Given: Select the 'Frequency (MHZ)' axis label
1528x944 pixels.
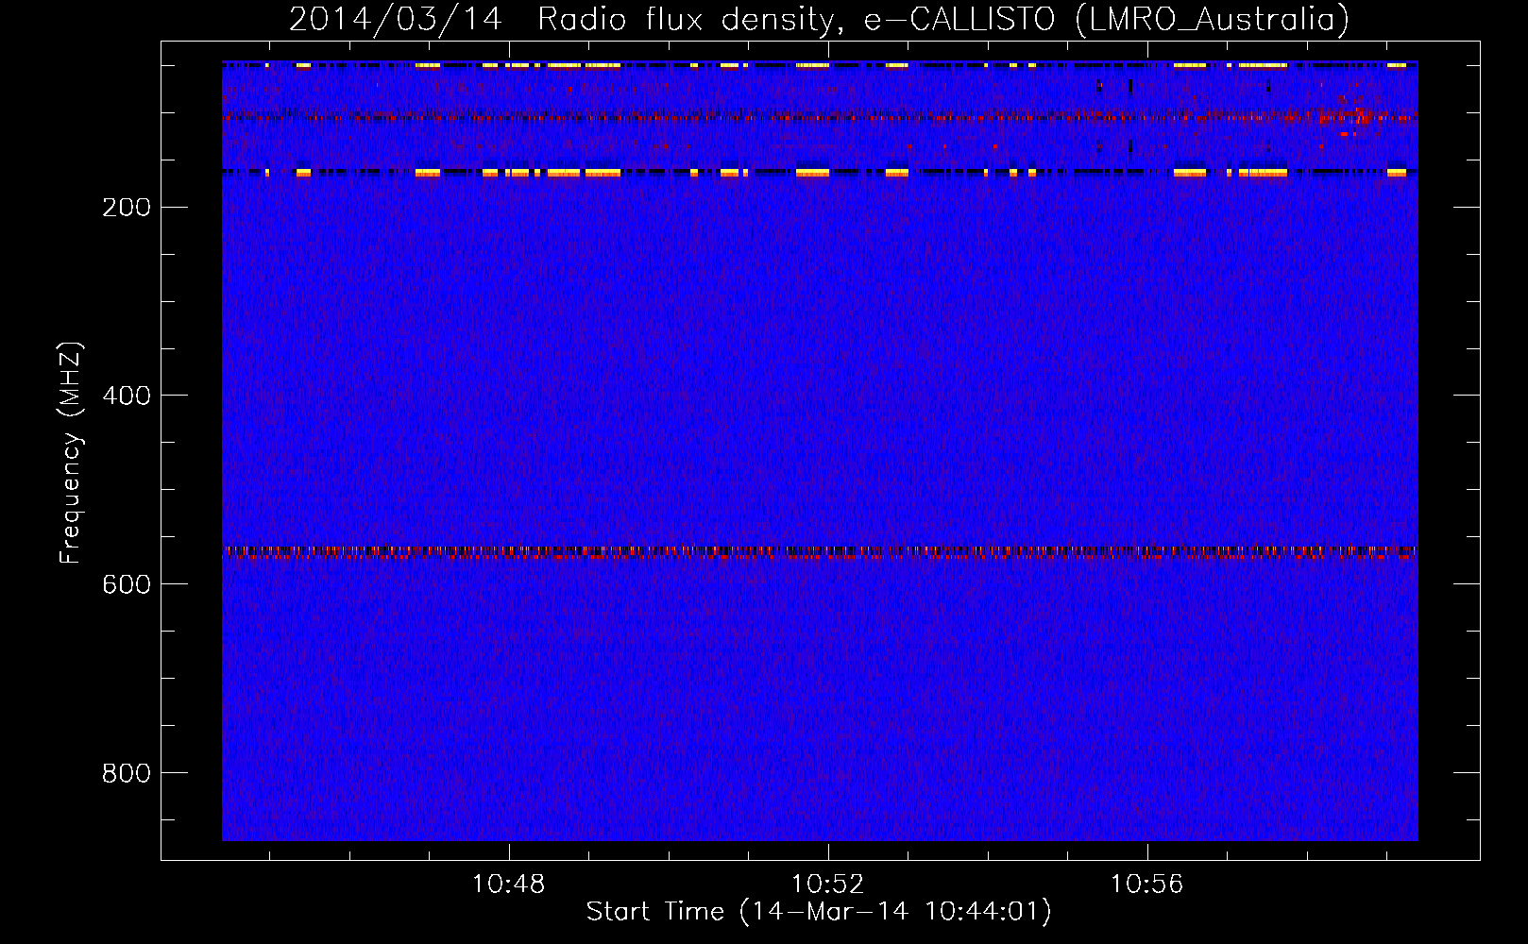Looking at the screenshot, I should tap(71, 453).
